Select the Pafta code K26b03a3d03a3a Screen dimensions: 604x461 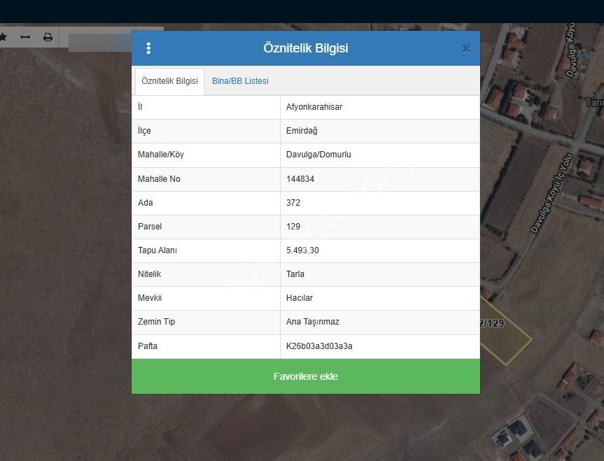(x=319, y=346)
